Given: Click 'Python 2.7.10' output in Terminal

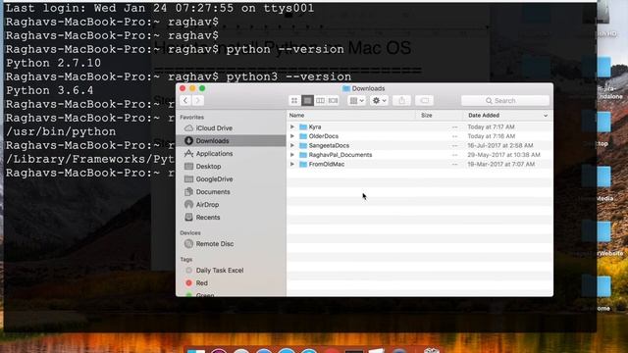Looking at the screenshot, I should coord(53,63).
